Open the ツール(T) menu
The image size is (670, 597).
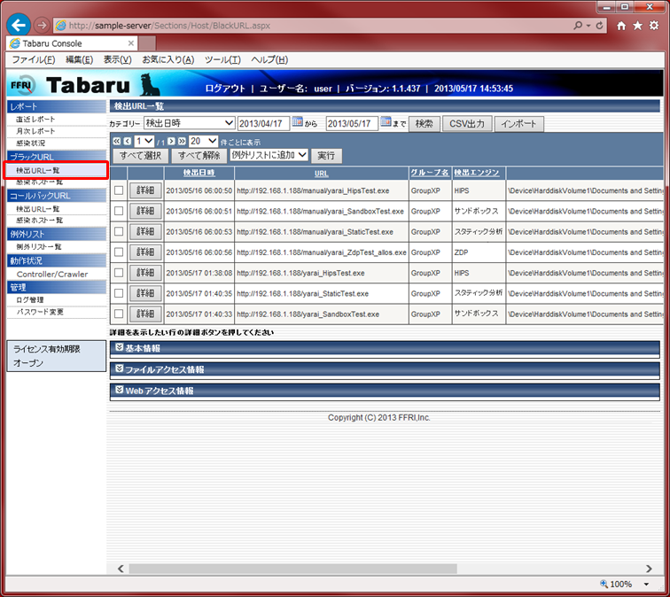(x=222, y=59)
